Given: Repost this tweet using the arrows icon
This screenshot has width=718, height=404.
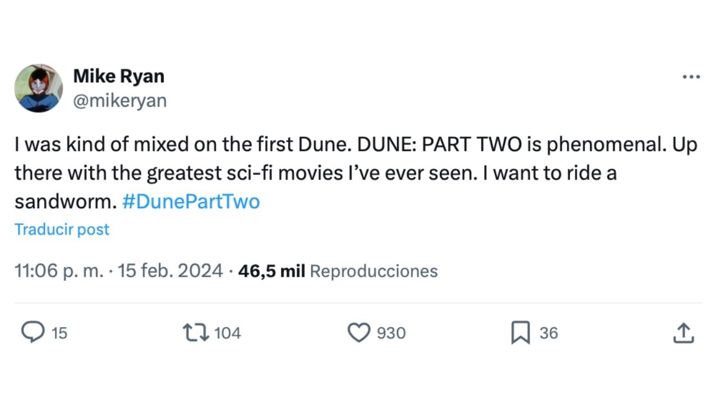Looking at the screenshot, I should (196, 332).
